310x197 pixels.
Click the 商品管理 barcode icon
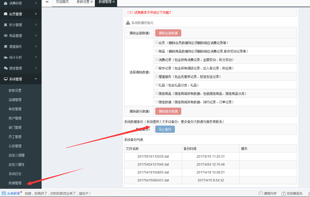(6, 36)
